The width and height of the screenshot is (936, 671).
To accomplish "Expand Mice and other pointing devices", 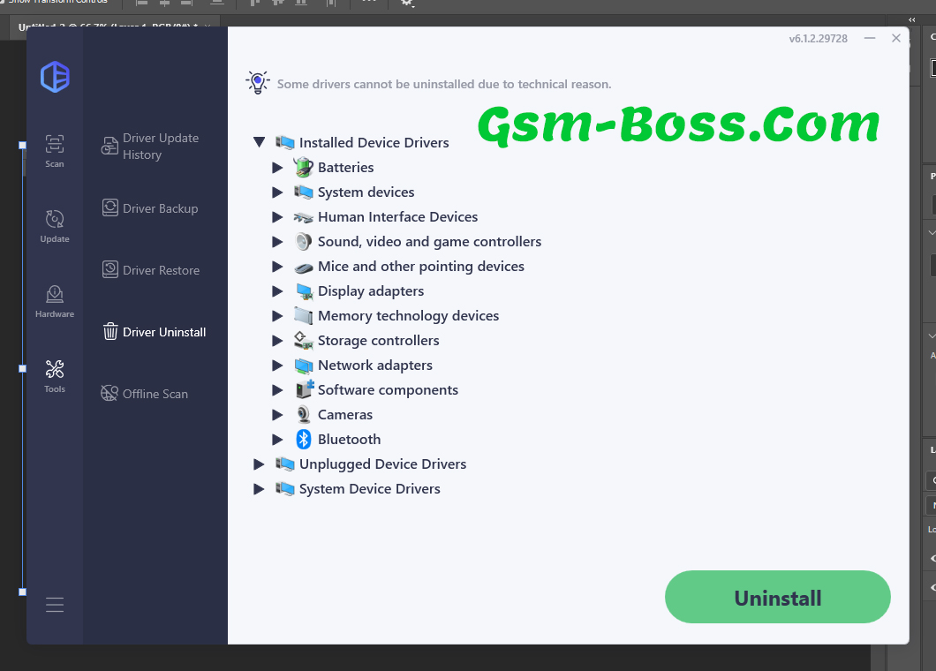I will (x=277, y=267).
